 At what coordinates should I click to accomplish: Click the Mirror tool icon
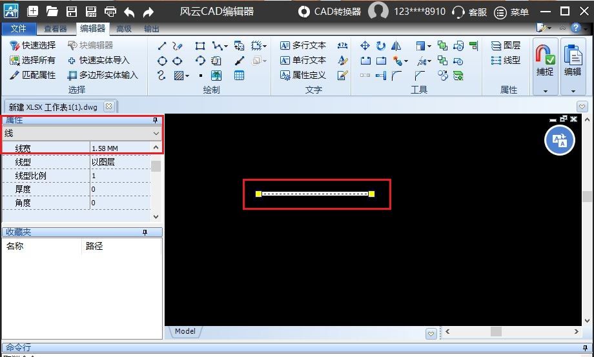click(x=396, y=46)
